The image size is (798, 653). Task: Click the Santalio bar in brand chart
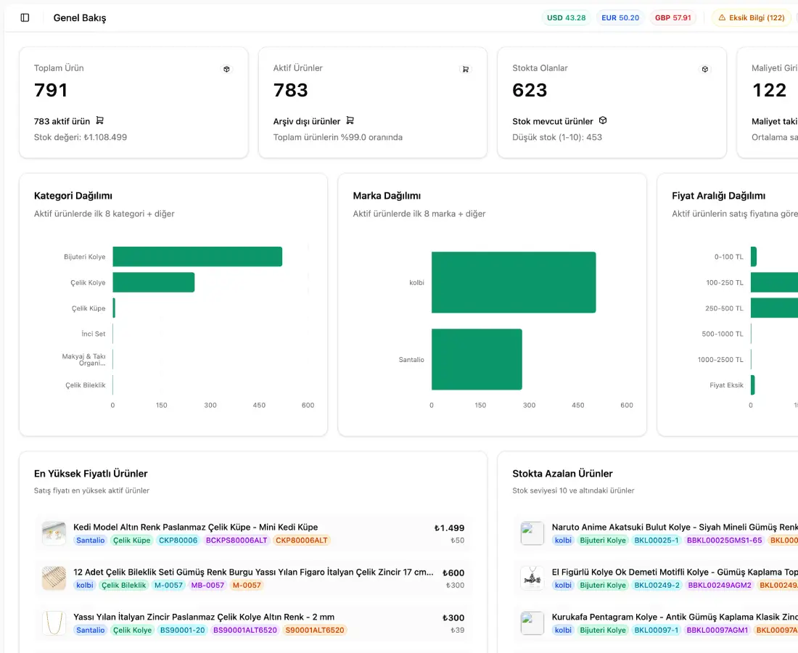click(477, 359)
